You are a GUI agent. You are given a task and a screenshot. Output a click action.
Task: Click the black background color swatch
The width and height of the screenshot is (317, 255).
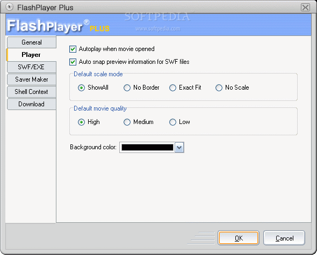click(x=147, y=148)
